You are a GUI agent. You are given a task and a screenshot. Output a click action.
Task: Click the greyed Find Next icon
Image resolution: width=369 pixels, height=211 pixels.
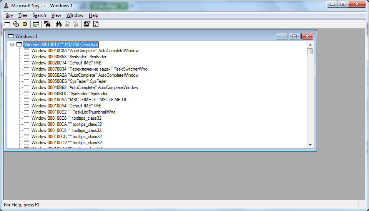pos(67,24)
